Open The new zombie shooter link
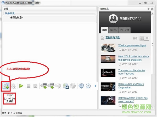Image resolution: width=157 pixels, height=117 pixels. (x=132, y=72)
